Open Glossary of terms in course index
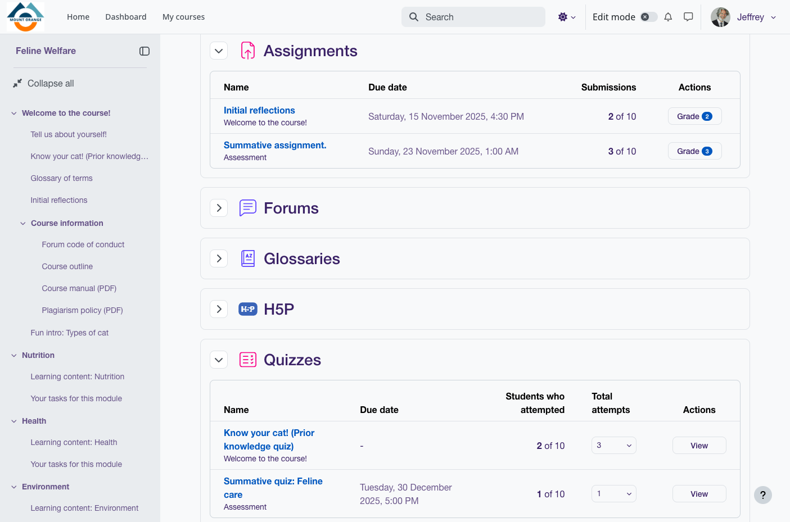 point(62,178)
